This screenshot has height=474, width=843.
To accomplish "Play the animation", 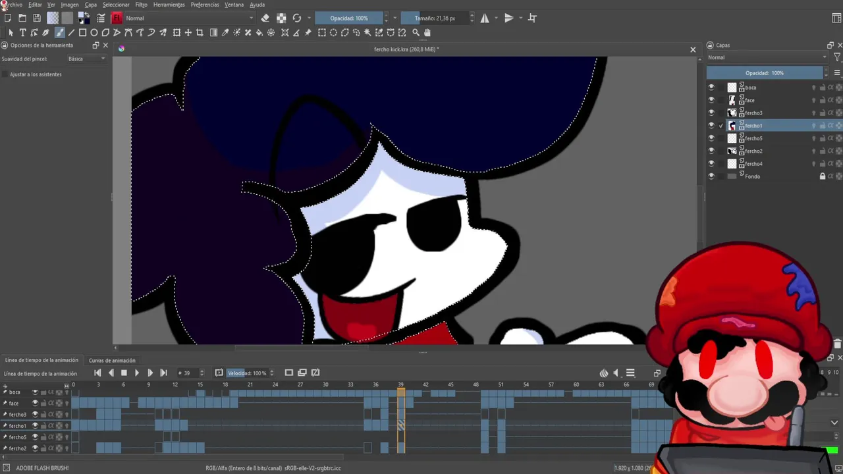I will (x=137, y=373).
